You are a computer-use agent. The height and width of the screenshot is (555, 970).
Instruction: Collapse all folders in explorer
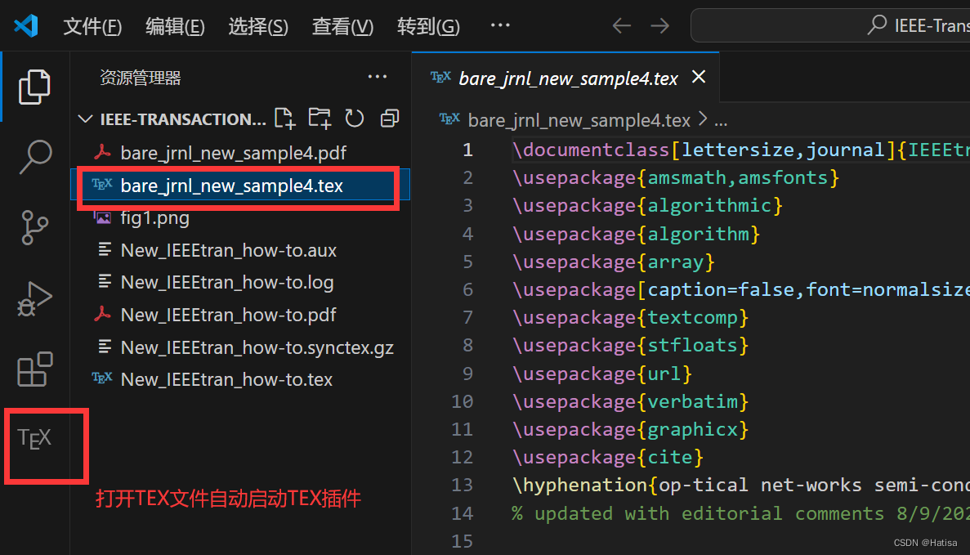[x=389, y=119]
